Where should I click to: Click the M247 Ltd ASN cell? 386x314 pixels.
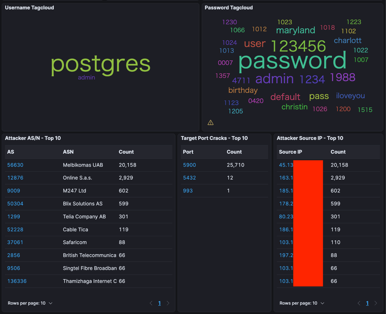pos(74,191)
